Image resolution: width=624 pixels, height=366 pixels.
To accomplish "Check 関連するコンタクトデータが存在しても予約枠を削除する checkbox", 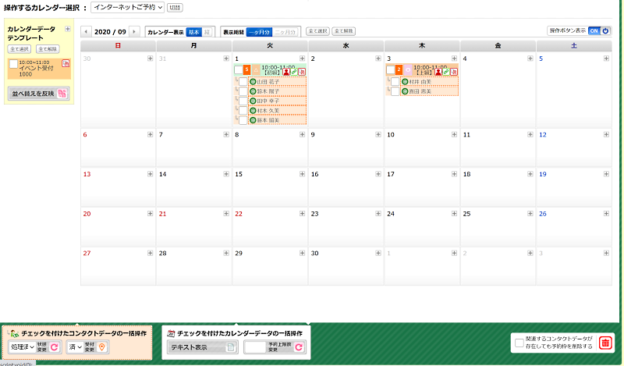I will point(519,343).
